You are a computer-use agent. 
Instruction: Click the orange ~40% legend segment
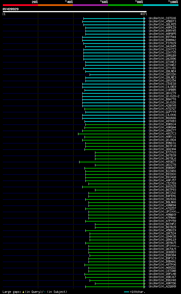(55, 5)
